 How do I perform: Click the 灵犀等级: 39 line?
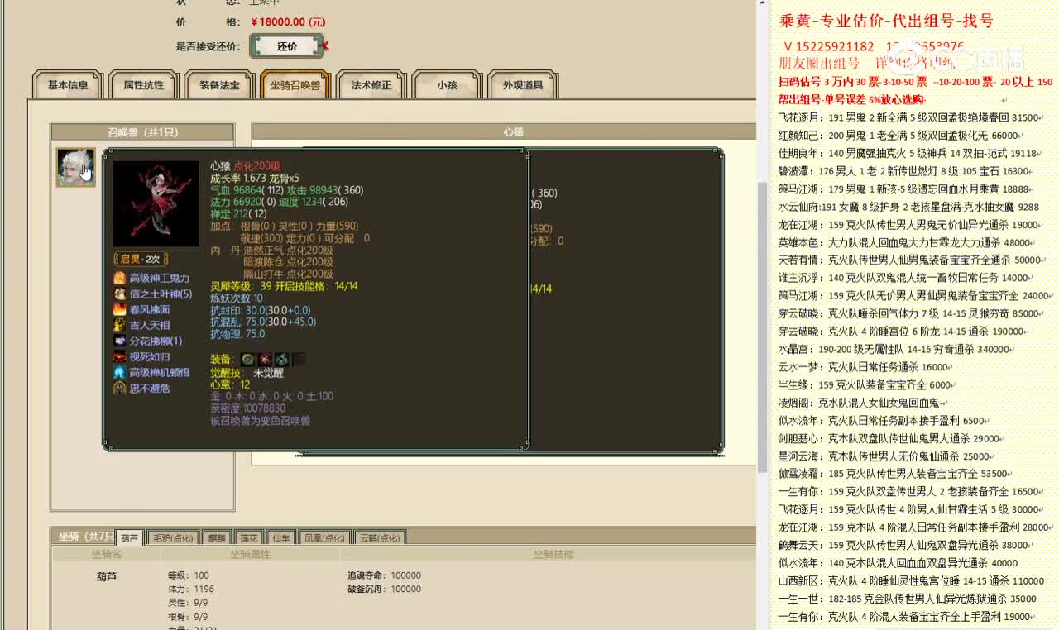click(x=284, y=286)
